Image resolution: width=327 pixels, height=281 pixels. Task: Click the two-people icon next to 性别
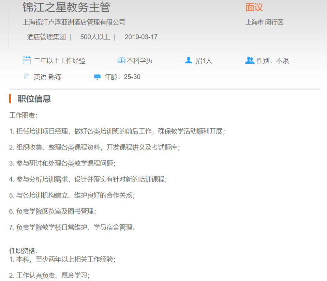(x=250, y=60)
